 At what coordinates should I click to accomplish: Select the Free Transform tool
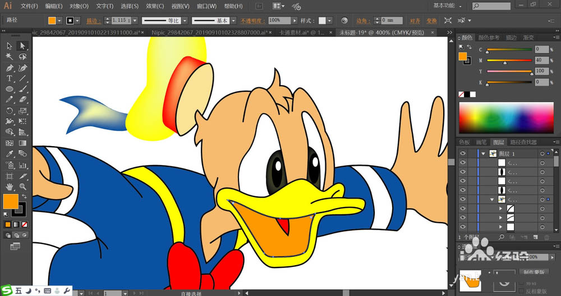click(22, 121)
